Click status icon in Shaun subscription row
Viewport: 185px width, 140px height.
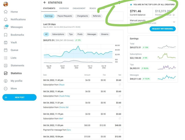tap(120, 85)
